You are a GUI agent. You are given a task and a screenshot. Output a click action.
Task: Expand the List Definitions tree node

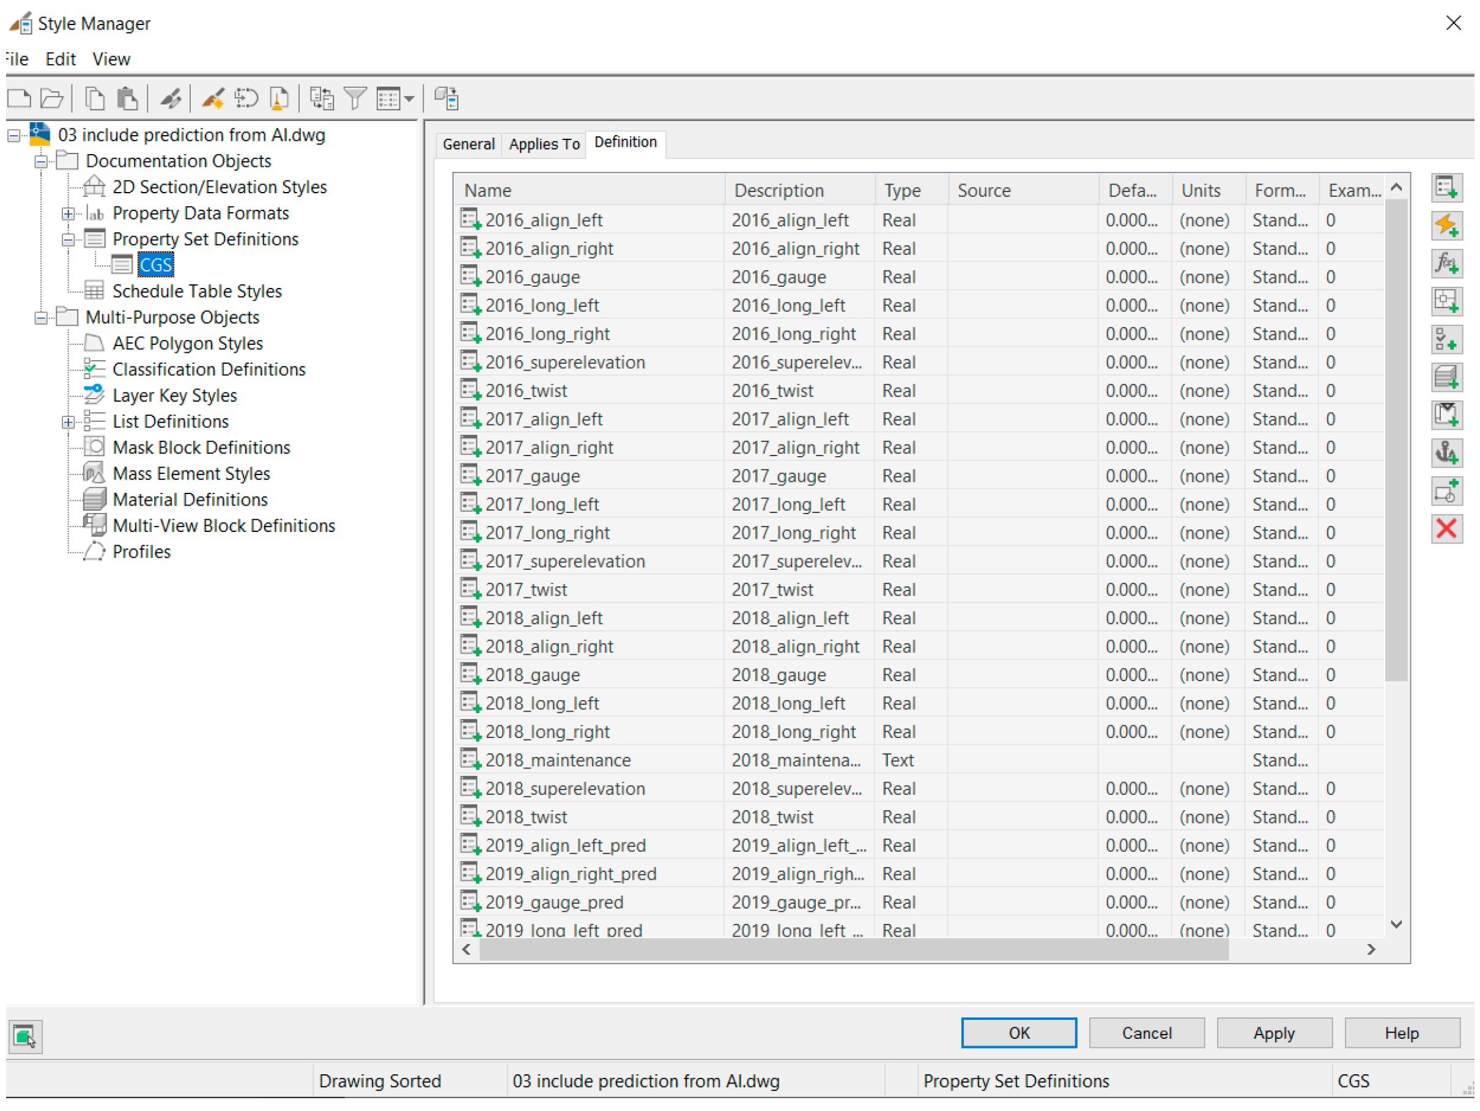click(x=68, y=422)
